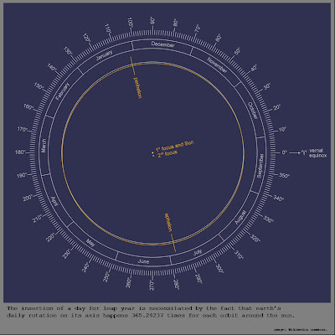This screenshot has width=335, height=335.
Task: Click the leap year caption text
Action: click(x=151, y=312)
